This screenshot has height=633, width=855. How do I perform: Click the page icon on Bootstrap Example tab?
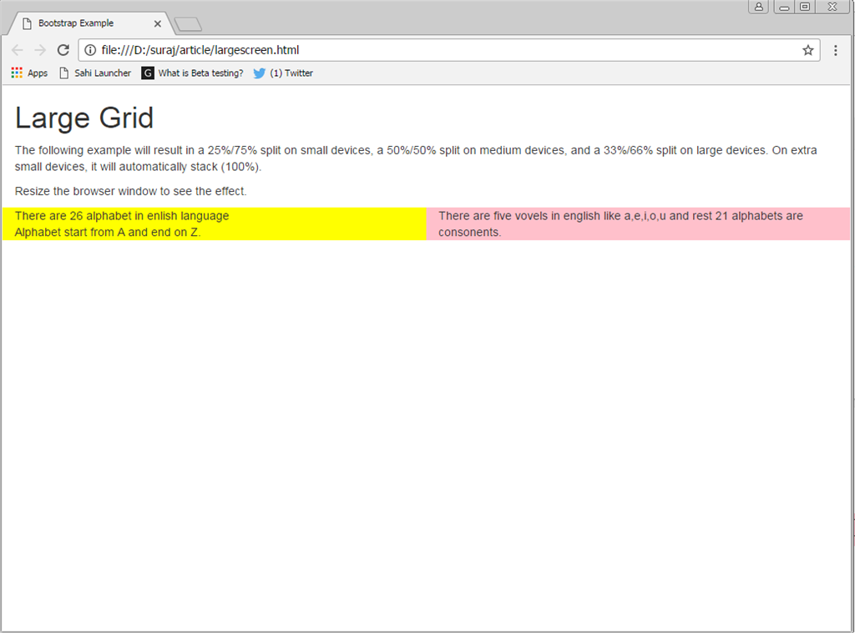[x=27, y=23]
